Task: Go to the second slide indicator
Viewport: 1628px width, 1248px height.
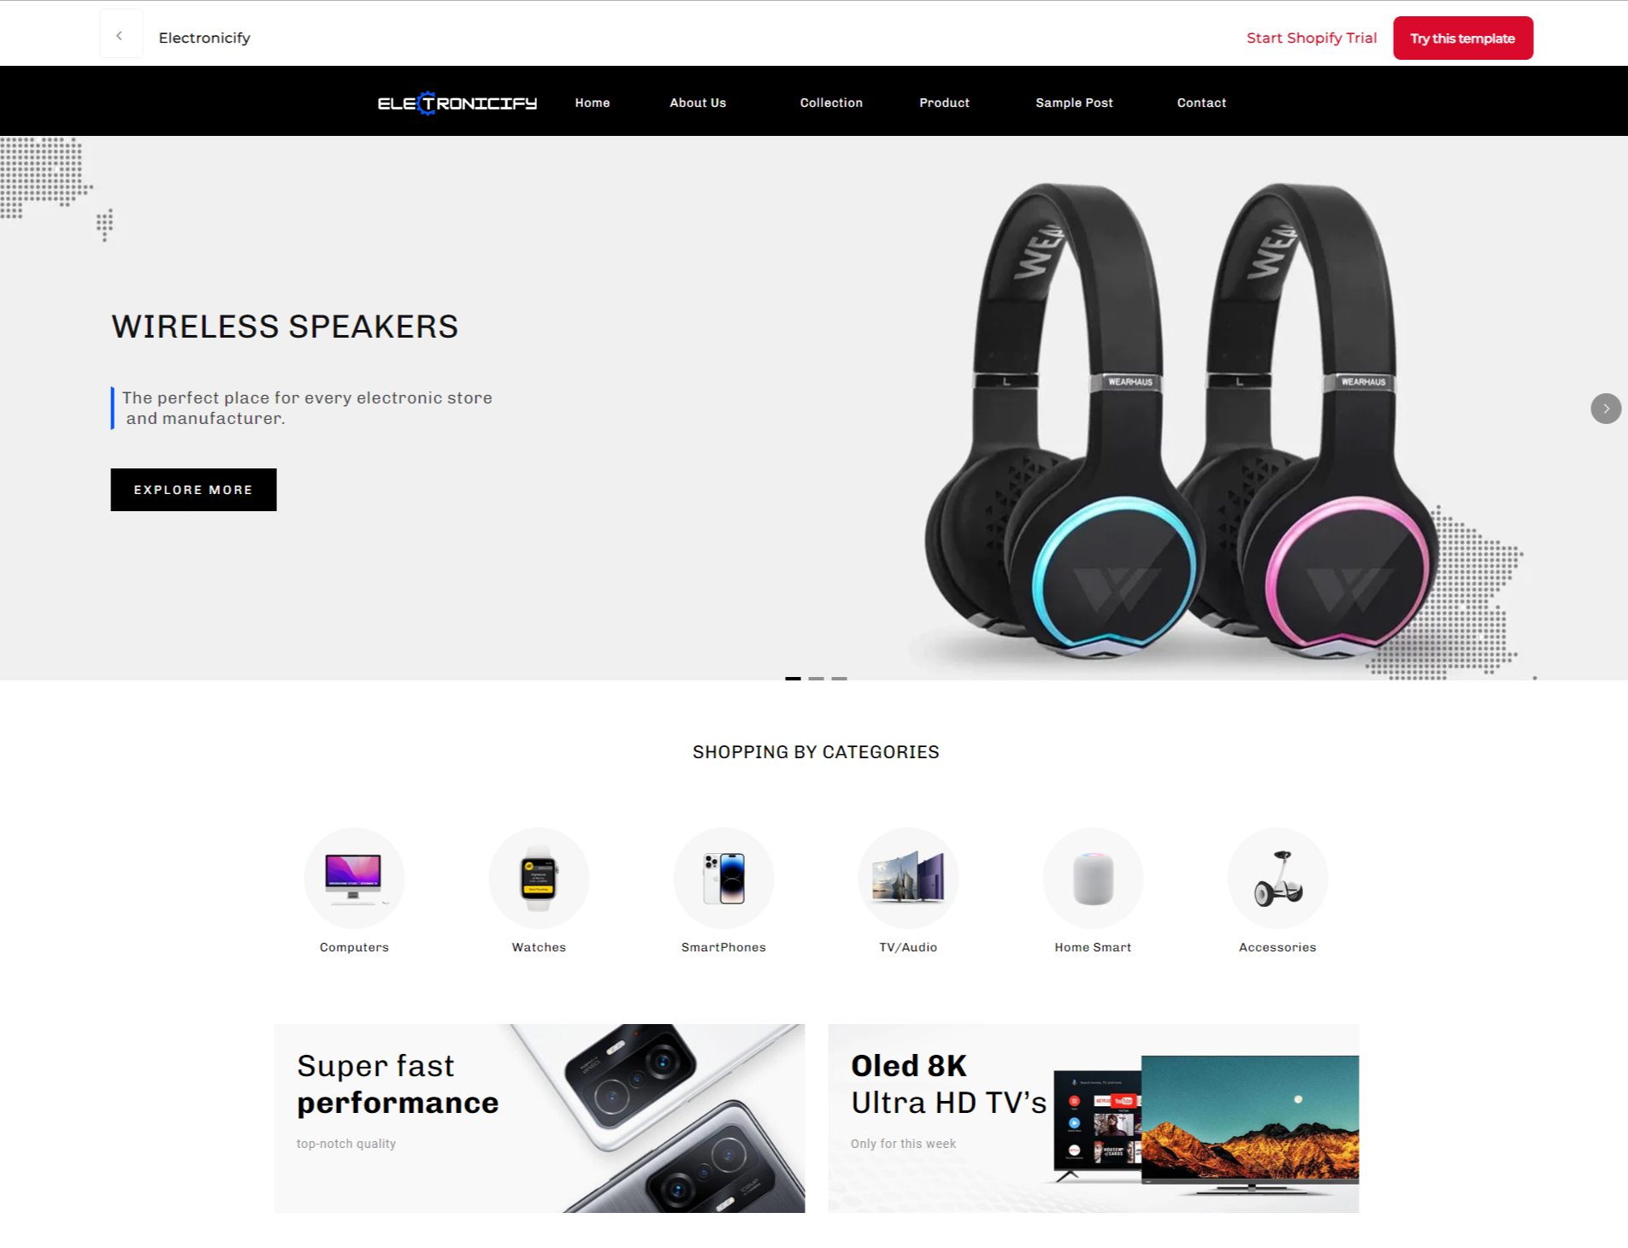Action: (x=817, y=679)
